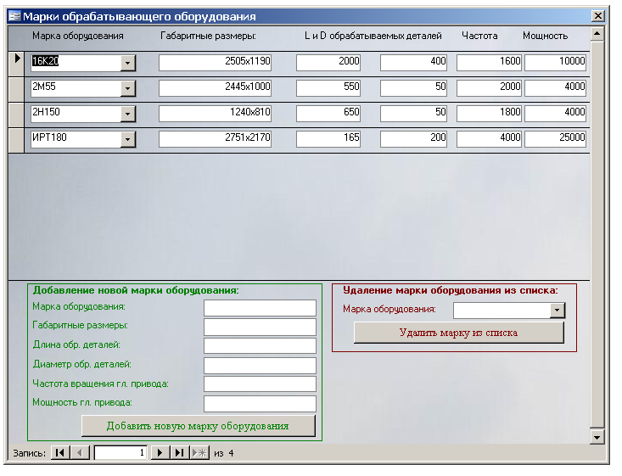Focus new Марка оборудования input field
Screen dimensions: 622x476
pos(260,308)
